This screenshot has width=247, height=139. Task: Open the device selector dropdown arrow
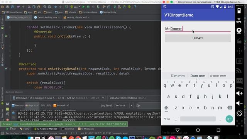click(103, 98)
